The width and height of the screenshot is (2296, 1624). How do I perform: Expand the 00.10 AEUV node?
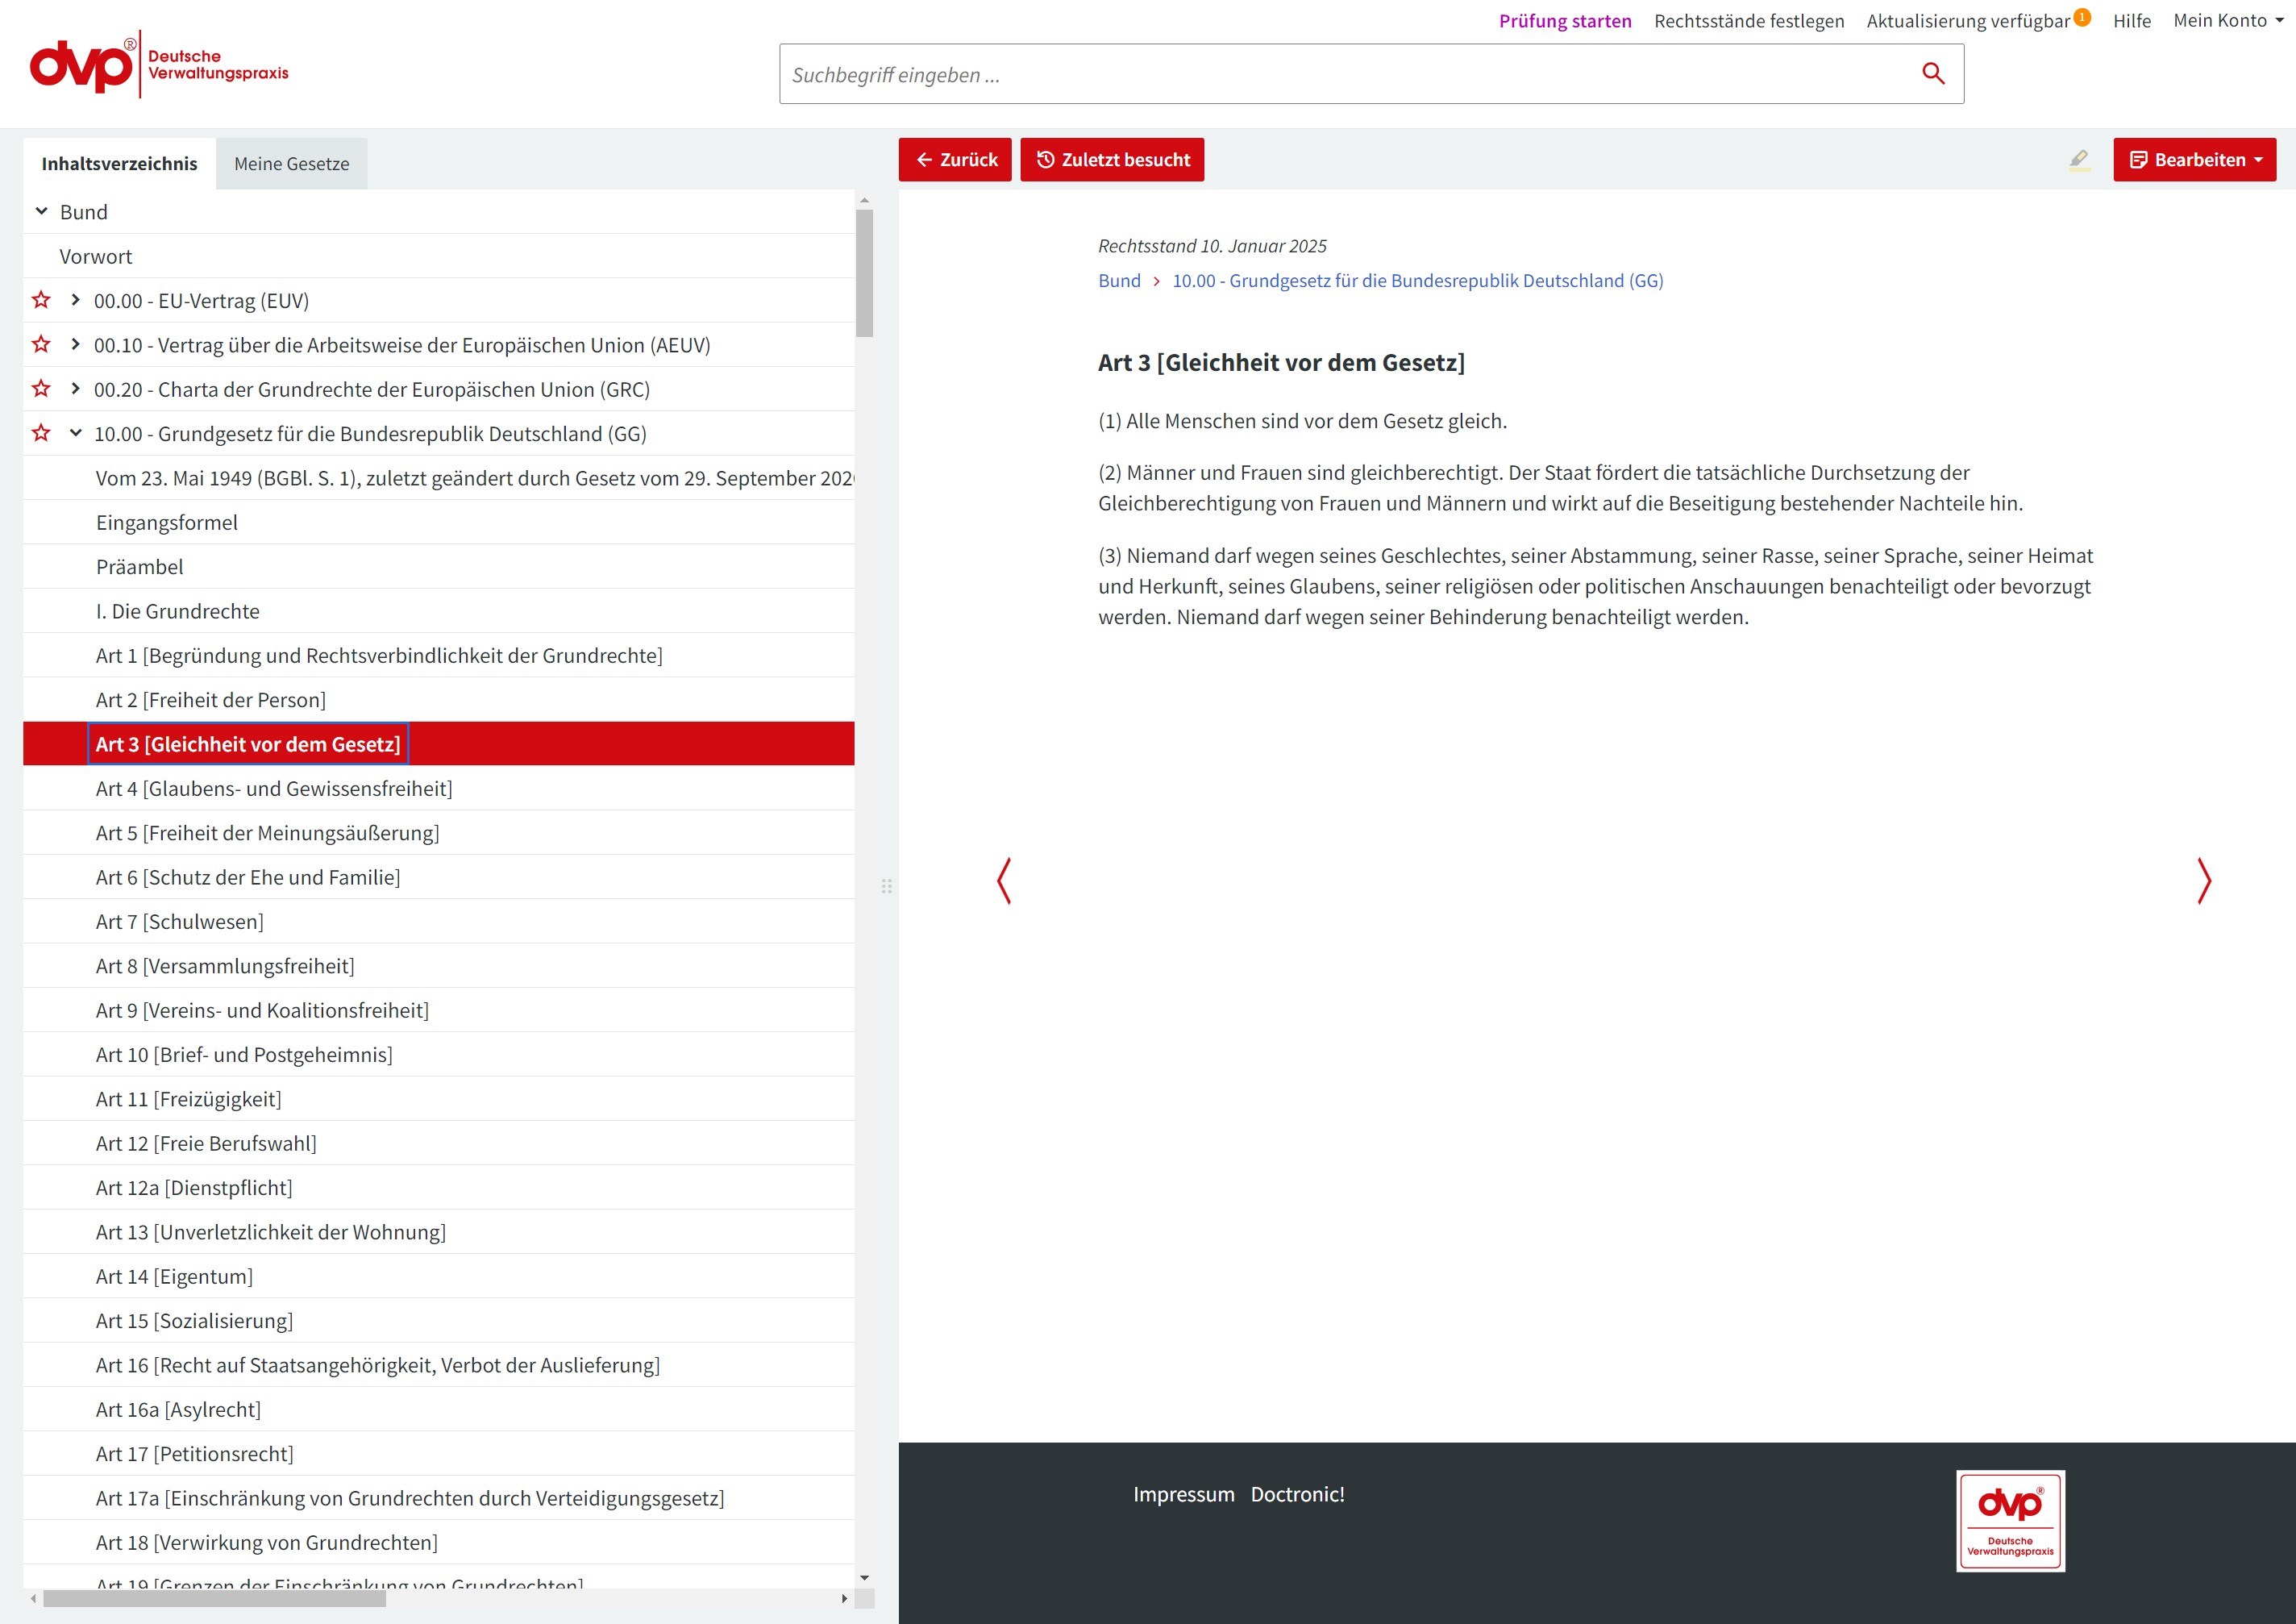(x=75, y=344)
